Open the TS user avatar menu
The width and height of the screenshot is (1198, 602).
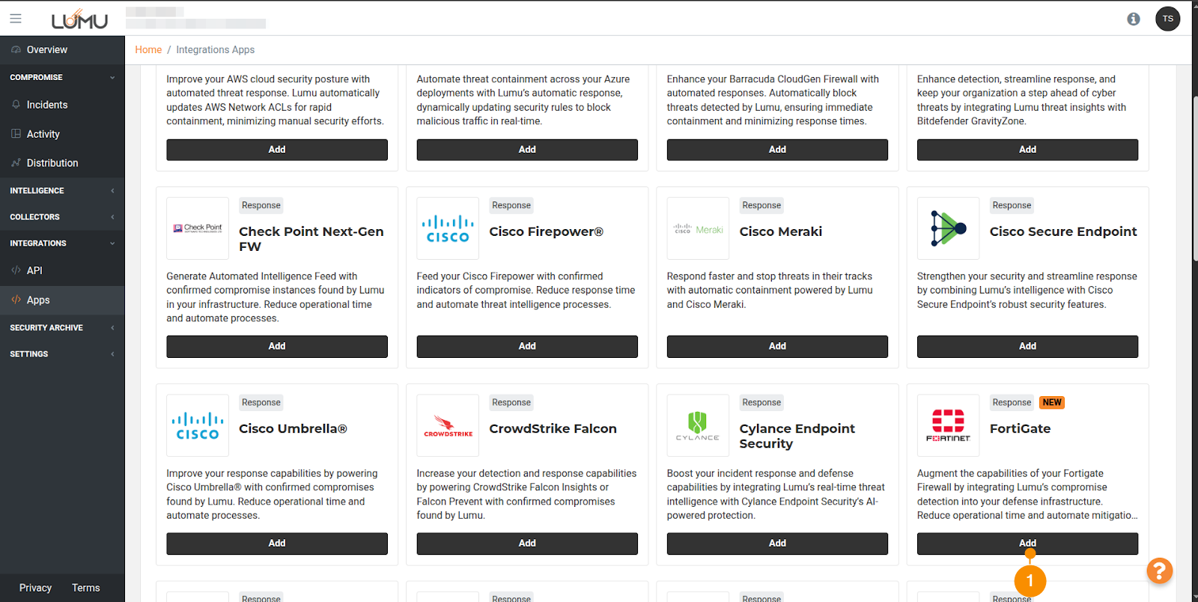[1167, 19]
